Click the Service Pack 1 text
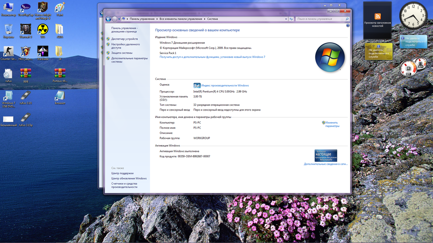 tap(168, 53)
